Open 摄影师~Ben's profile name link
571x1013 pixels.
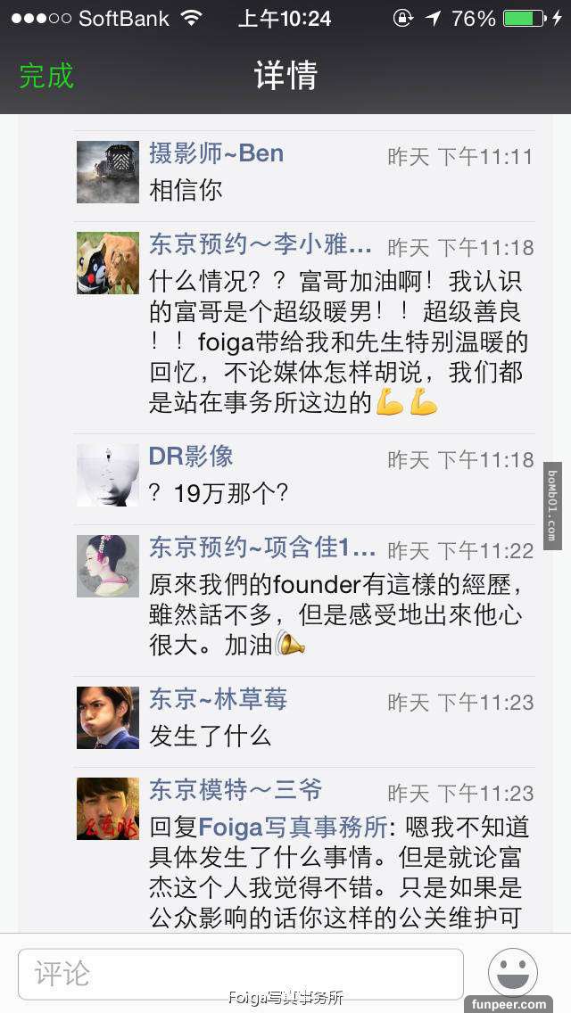pos(217,153)
